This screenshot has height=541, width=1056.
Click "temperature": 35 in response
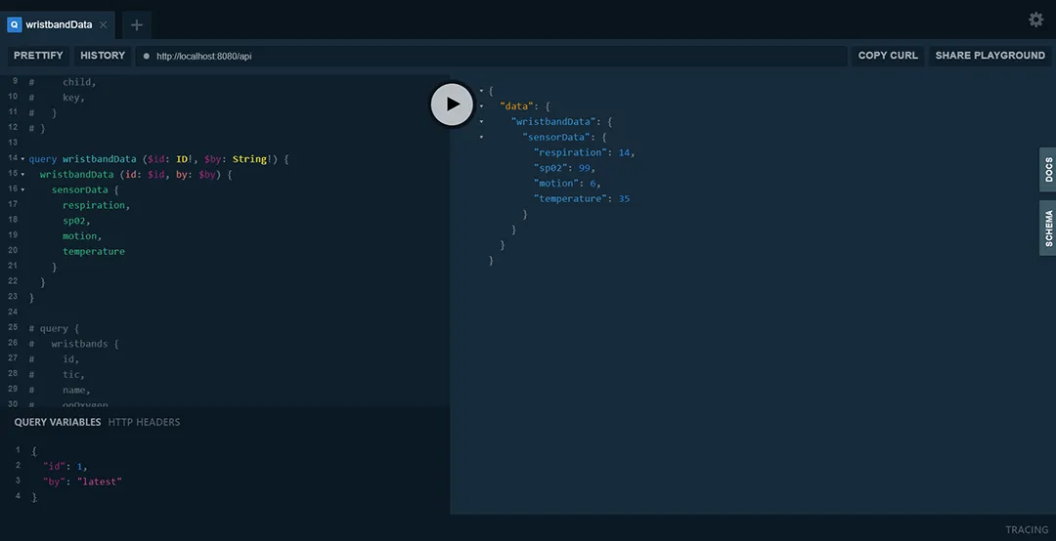581,199
